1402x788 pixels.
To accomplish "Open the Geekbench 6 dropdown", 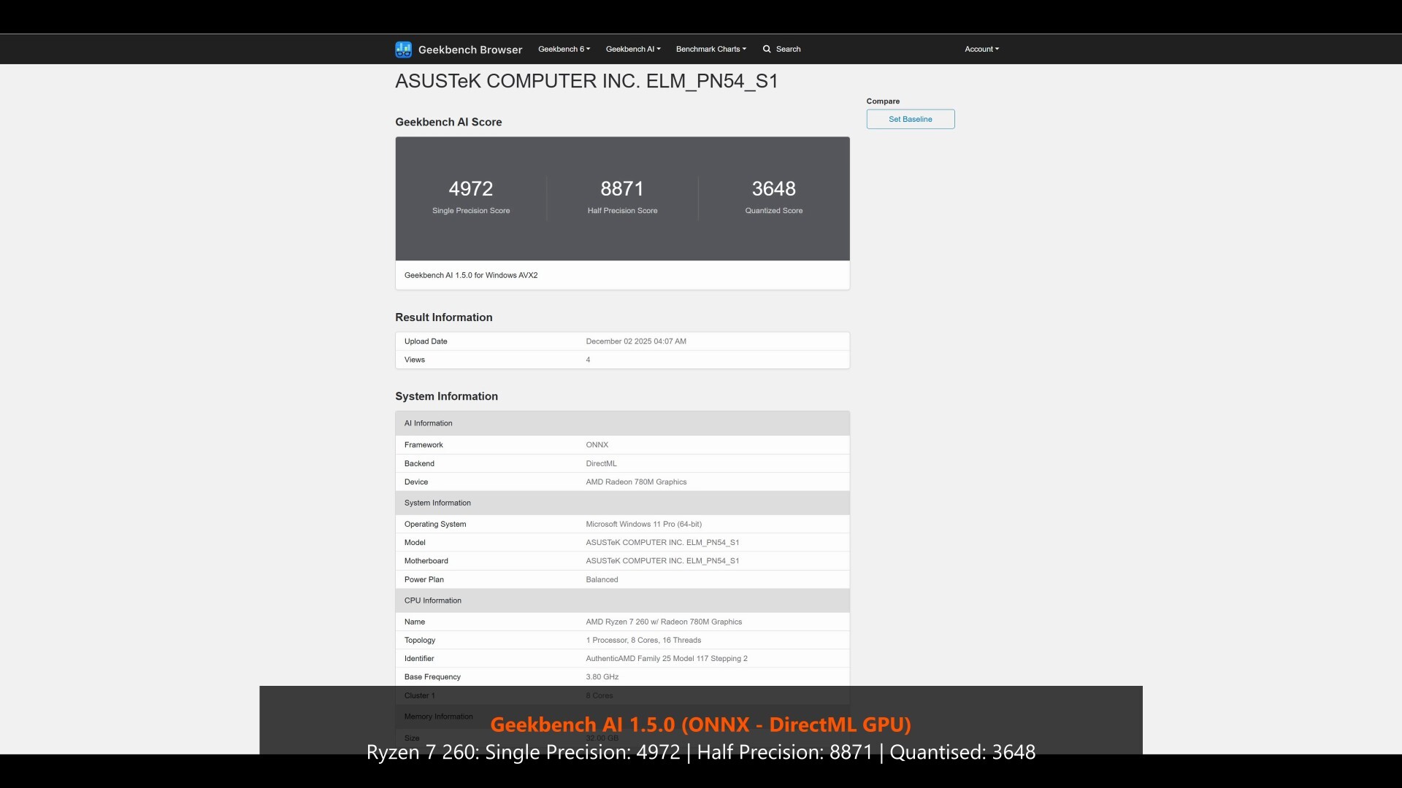I will coord(563,49).
